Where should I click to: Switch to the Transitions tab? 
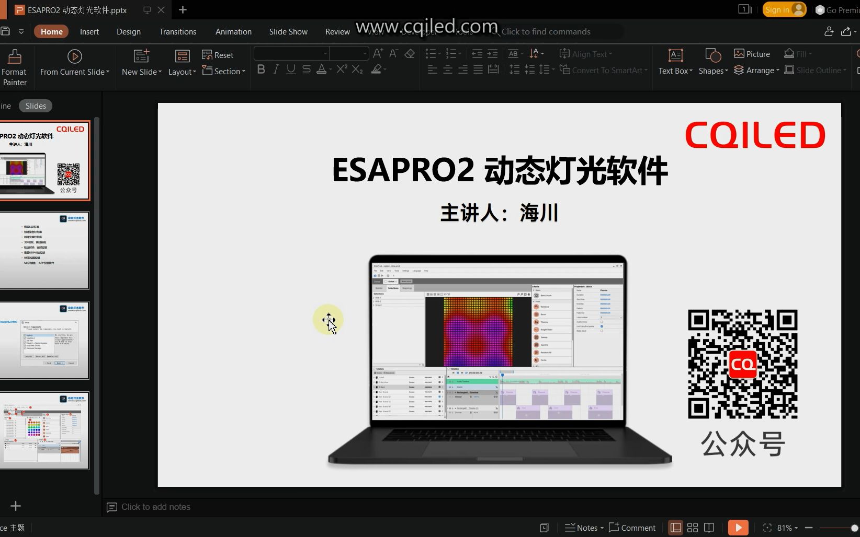point(178,31)
